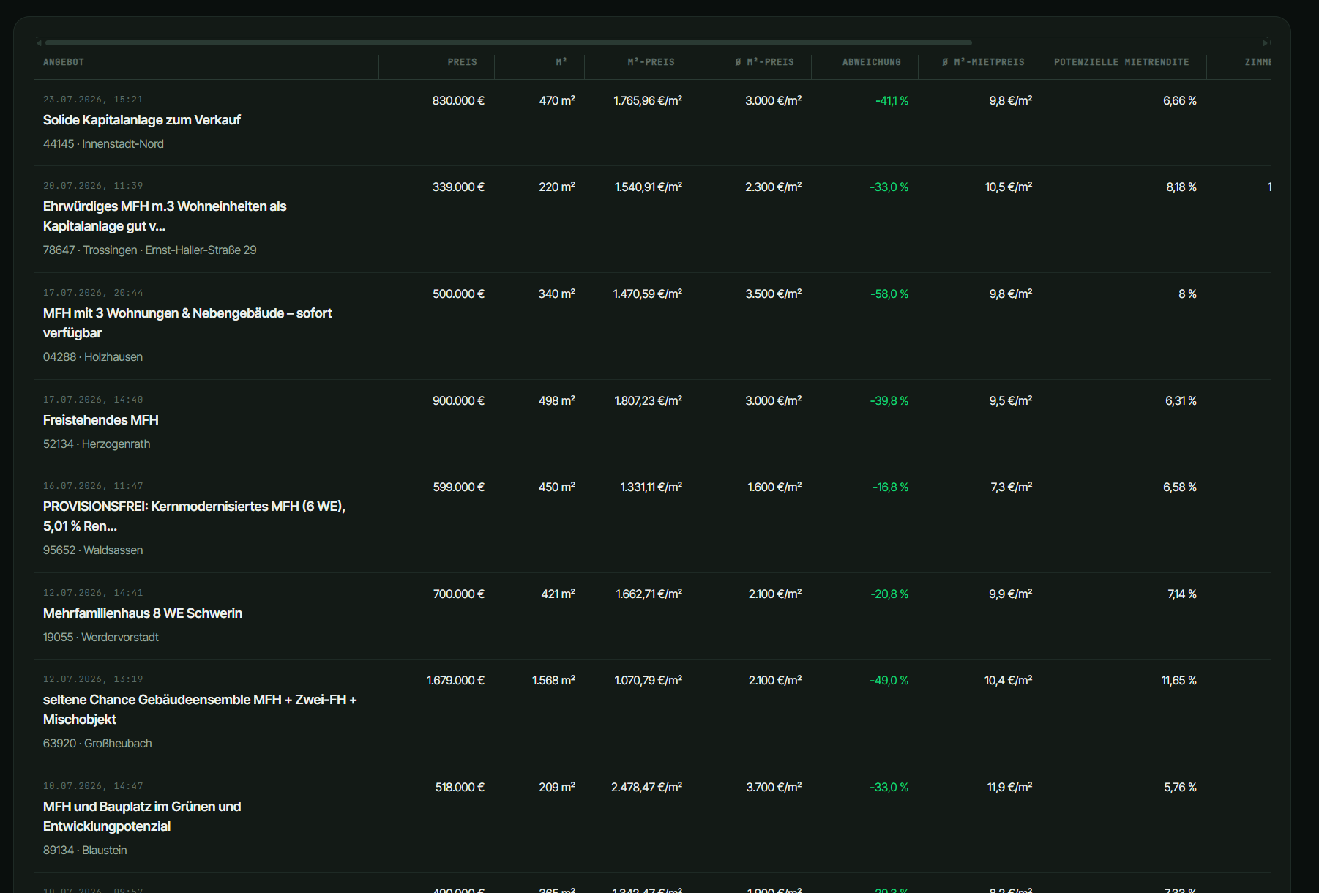The image size is (1319, 893).
Task: Click the horizontal scrollbar's right arrow
Action: point(1266,43)
